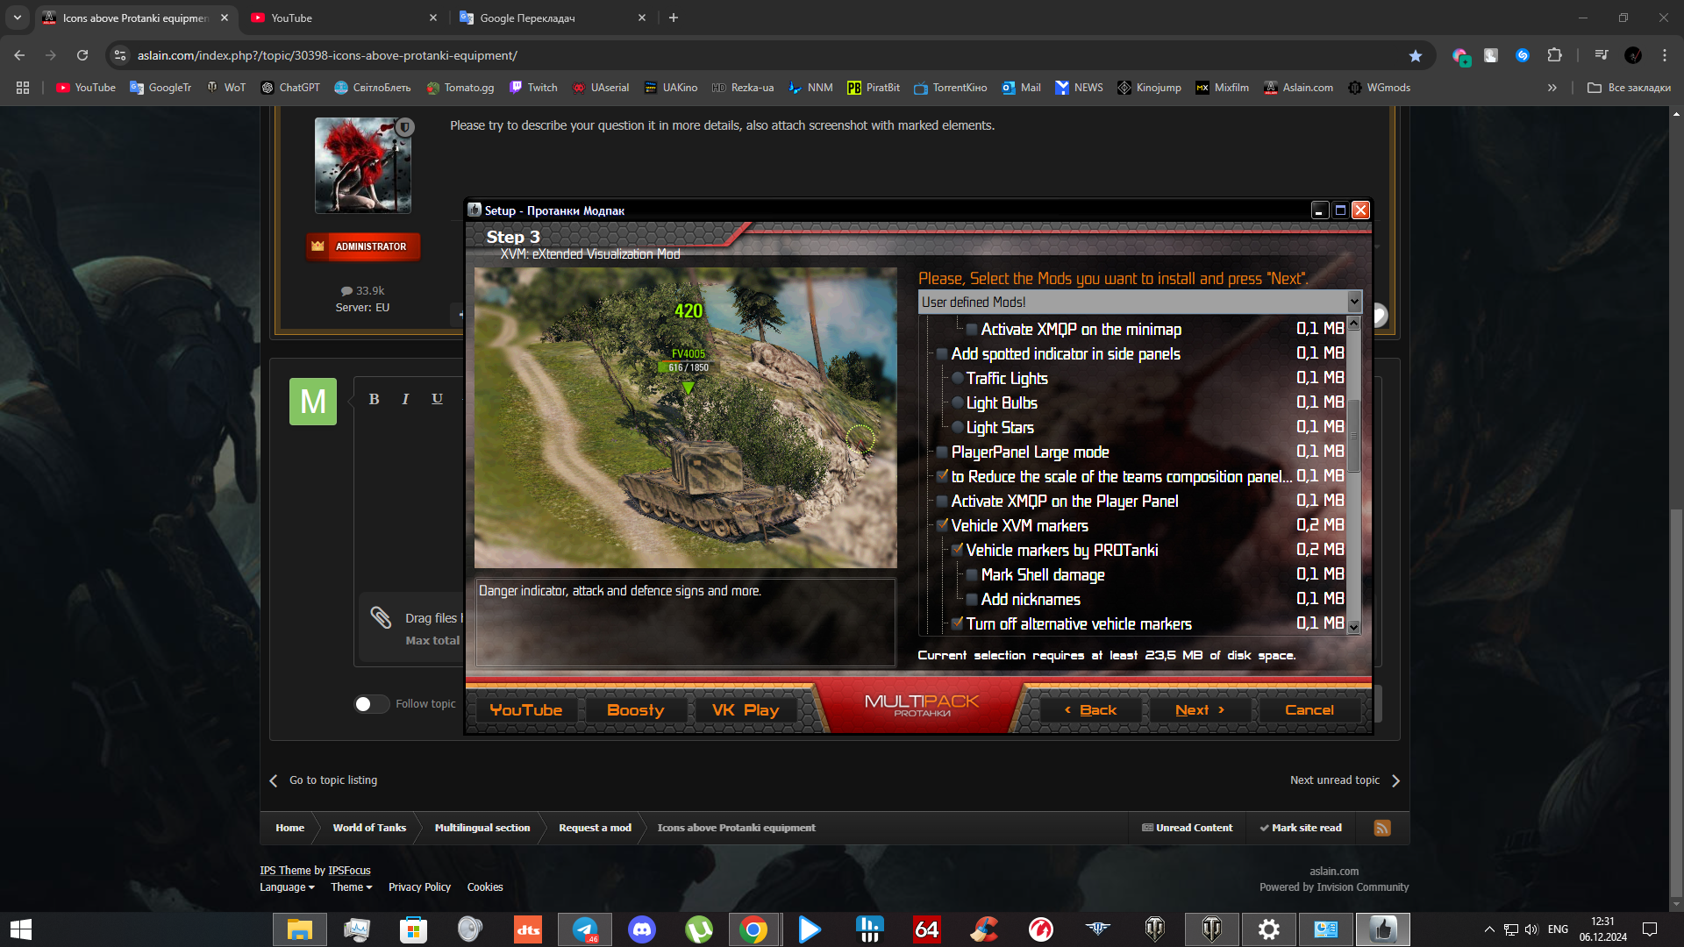Select the Traffic Lights radio option
Screen dimensions: 1684x947
(958, 379)
